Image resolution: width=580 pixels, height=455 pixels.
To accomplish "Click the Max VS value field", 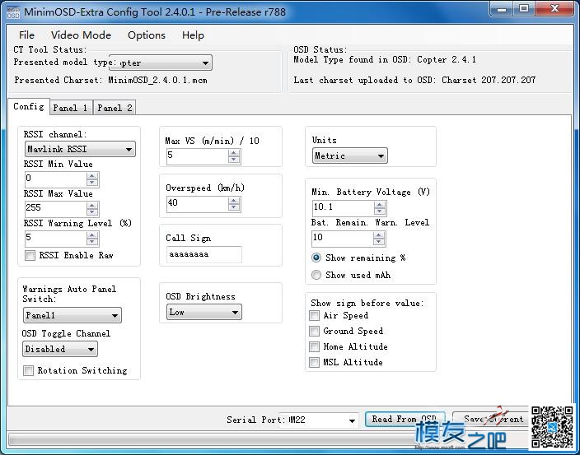I will [x=197, y=156].
